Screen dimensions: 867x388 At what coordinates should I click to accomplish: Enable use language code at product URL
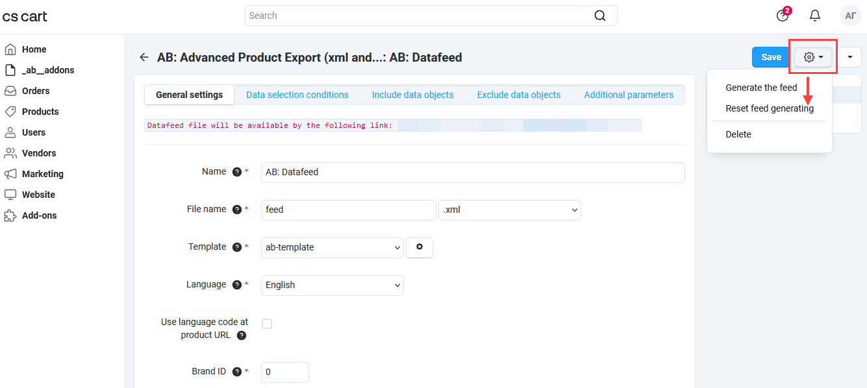click(x=267, y=323)
